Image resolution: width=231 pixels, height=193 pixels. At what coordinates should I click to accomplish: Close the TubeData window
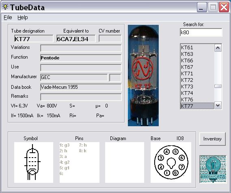(x=224, y=7)
